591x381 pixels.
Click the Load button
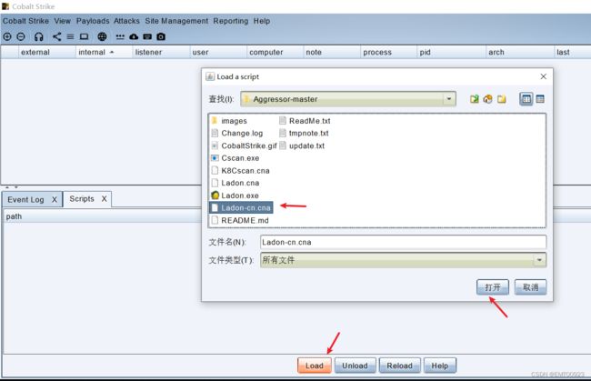point(315,366)
